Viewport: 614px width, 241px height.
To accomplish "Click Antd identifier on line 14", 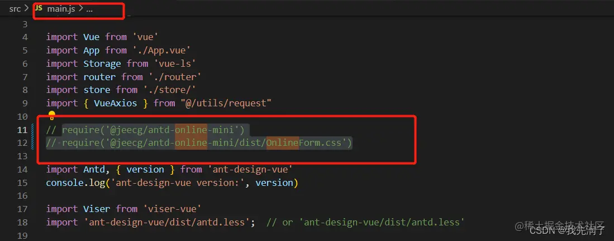I will click(x=94, y=169).
